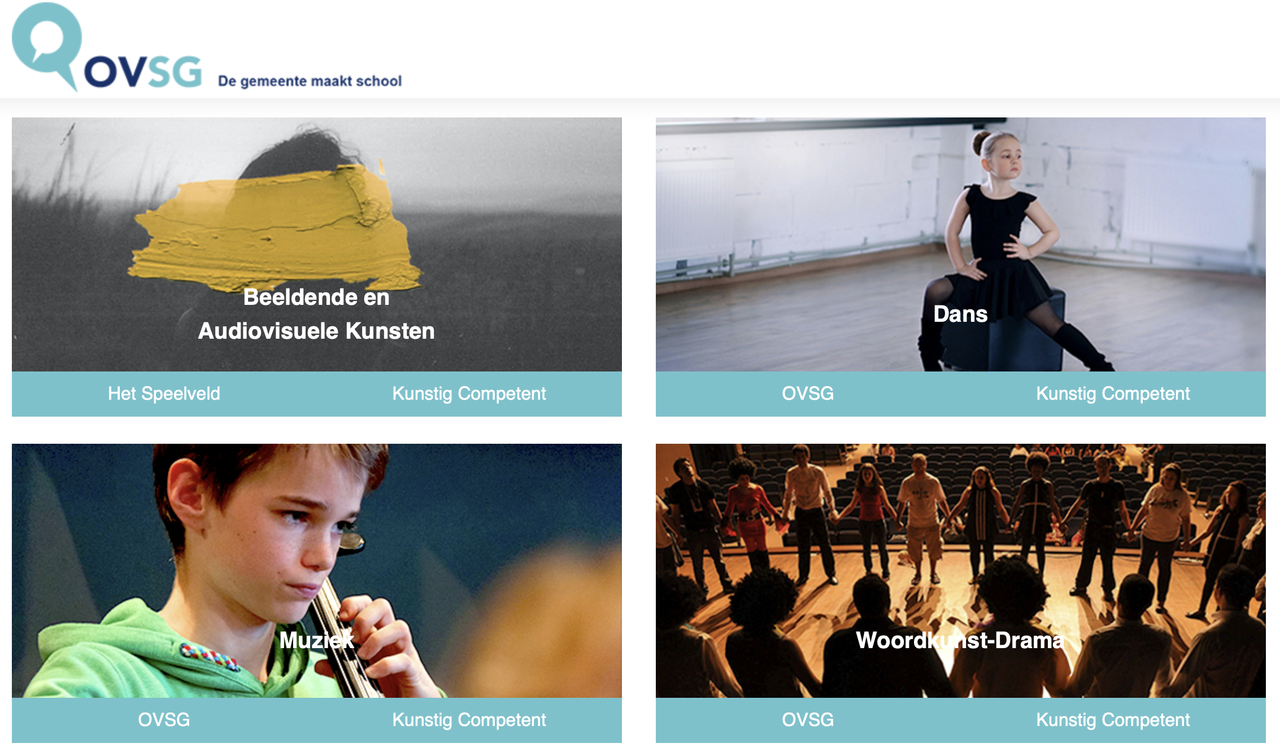Open the Muziek cello boy image
The width and height of the screenshot is (1280, 752).
pos(316,570)
